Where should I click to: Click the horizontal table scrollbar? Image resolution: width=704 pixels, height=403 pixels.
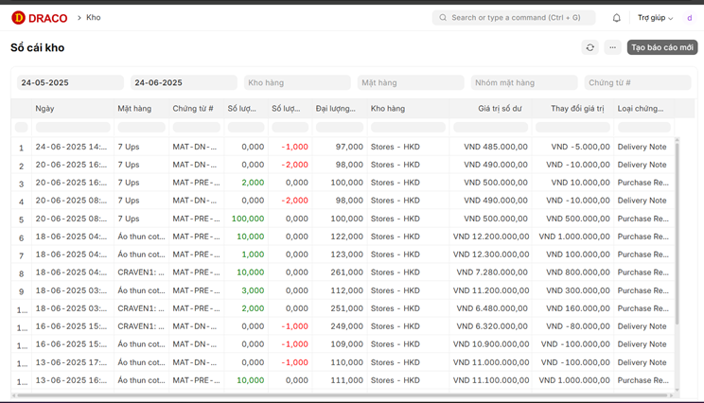tap(343, 395)
